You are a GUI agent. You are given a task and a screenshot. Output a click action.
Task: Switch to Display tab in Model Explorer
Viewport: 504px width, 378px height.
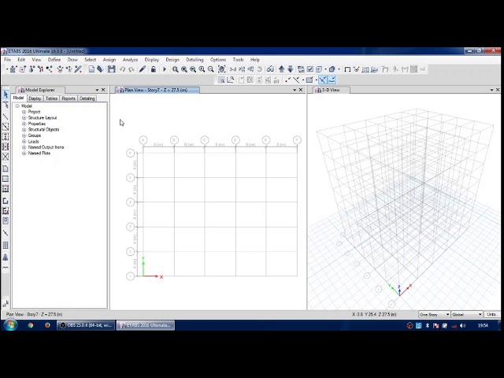coord(35,98)
